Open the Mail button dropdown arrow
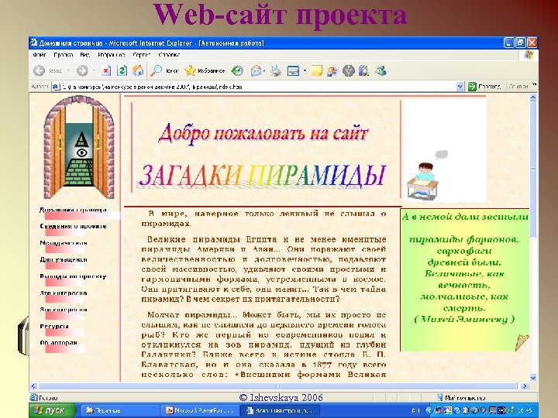 point(264,71)
